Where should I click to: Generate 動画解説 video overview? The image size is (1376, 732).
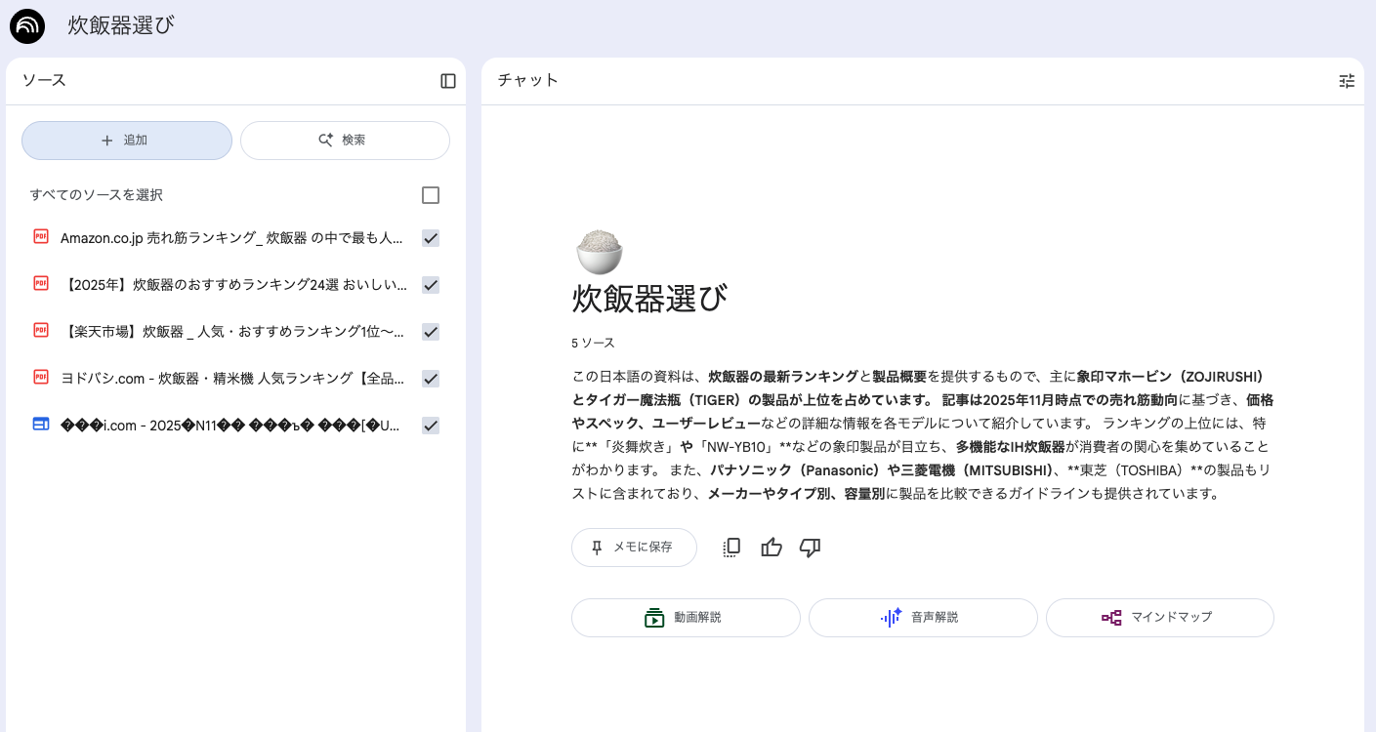tap(686, 618)
